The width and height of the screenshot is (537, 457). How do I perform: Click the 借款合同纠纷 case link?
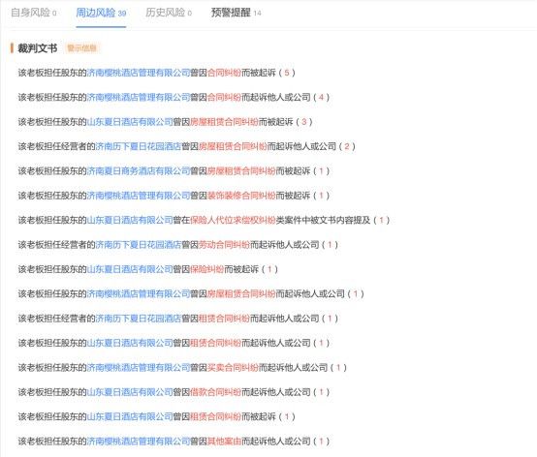pos(216,392)
